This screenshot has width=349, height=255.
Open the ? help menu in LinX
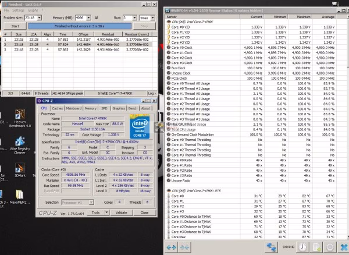[42, 10]
